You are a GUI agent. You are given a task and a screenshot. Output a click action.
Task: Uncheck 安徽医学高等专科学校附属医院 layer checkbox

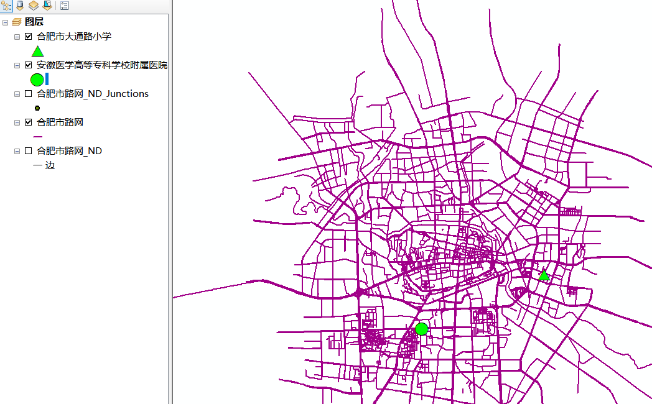tap(28, 65)
